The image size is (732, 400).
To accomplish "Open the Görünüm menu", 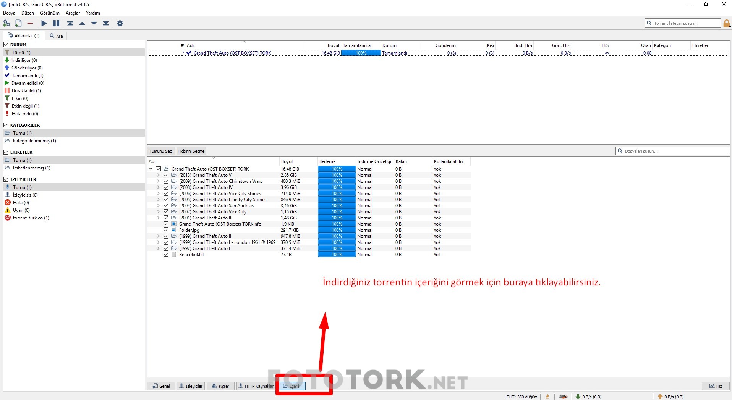I will (x=50, y=13).
